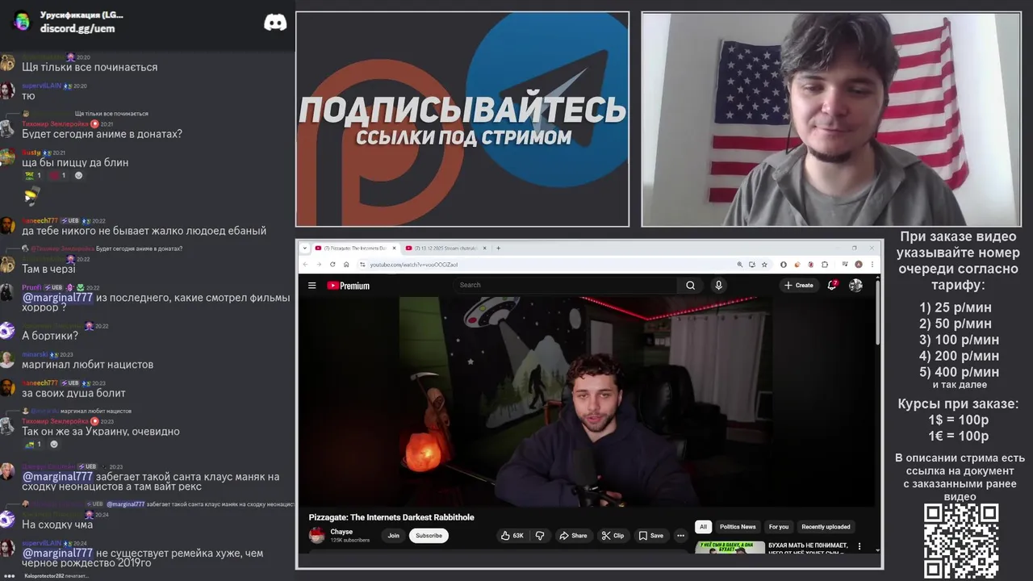1033x581 pixels.
Task: Click the browser address bar URL
Action: point(414,265)
